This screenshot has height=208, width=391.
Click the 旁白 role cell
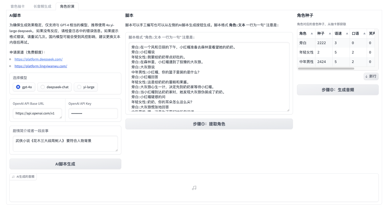tap(306, 43)
